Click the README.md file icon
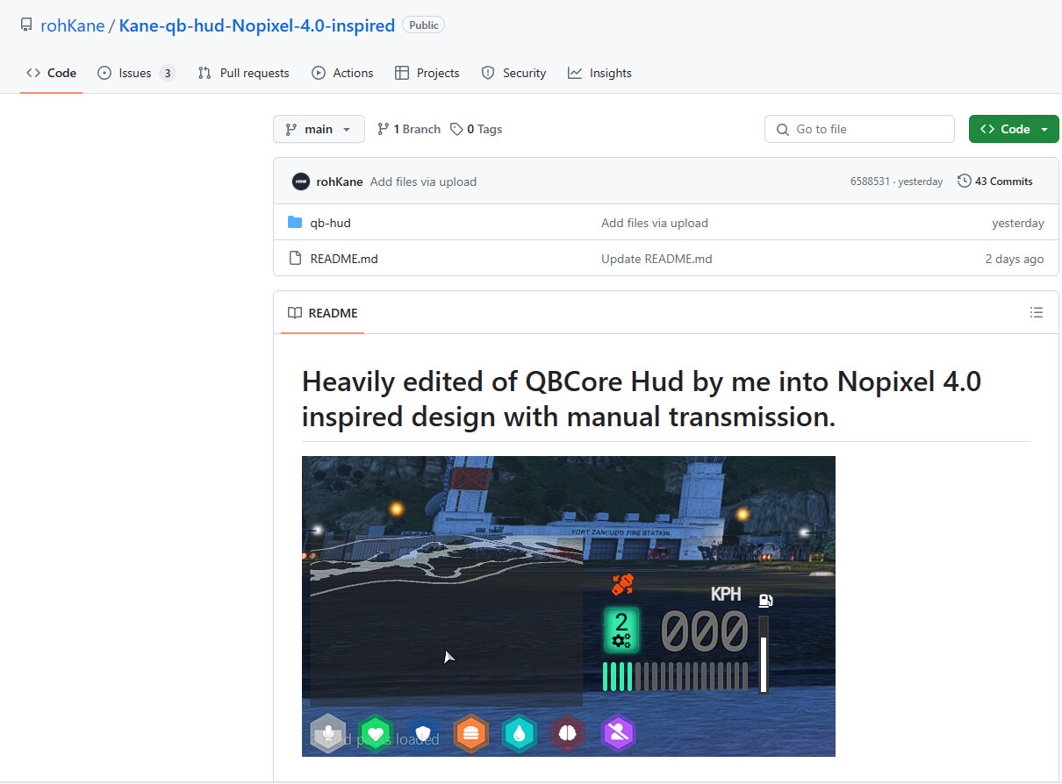Screen dimensions: 1062x784 (295, 259)
